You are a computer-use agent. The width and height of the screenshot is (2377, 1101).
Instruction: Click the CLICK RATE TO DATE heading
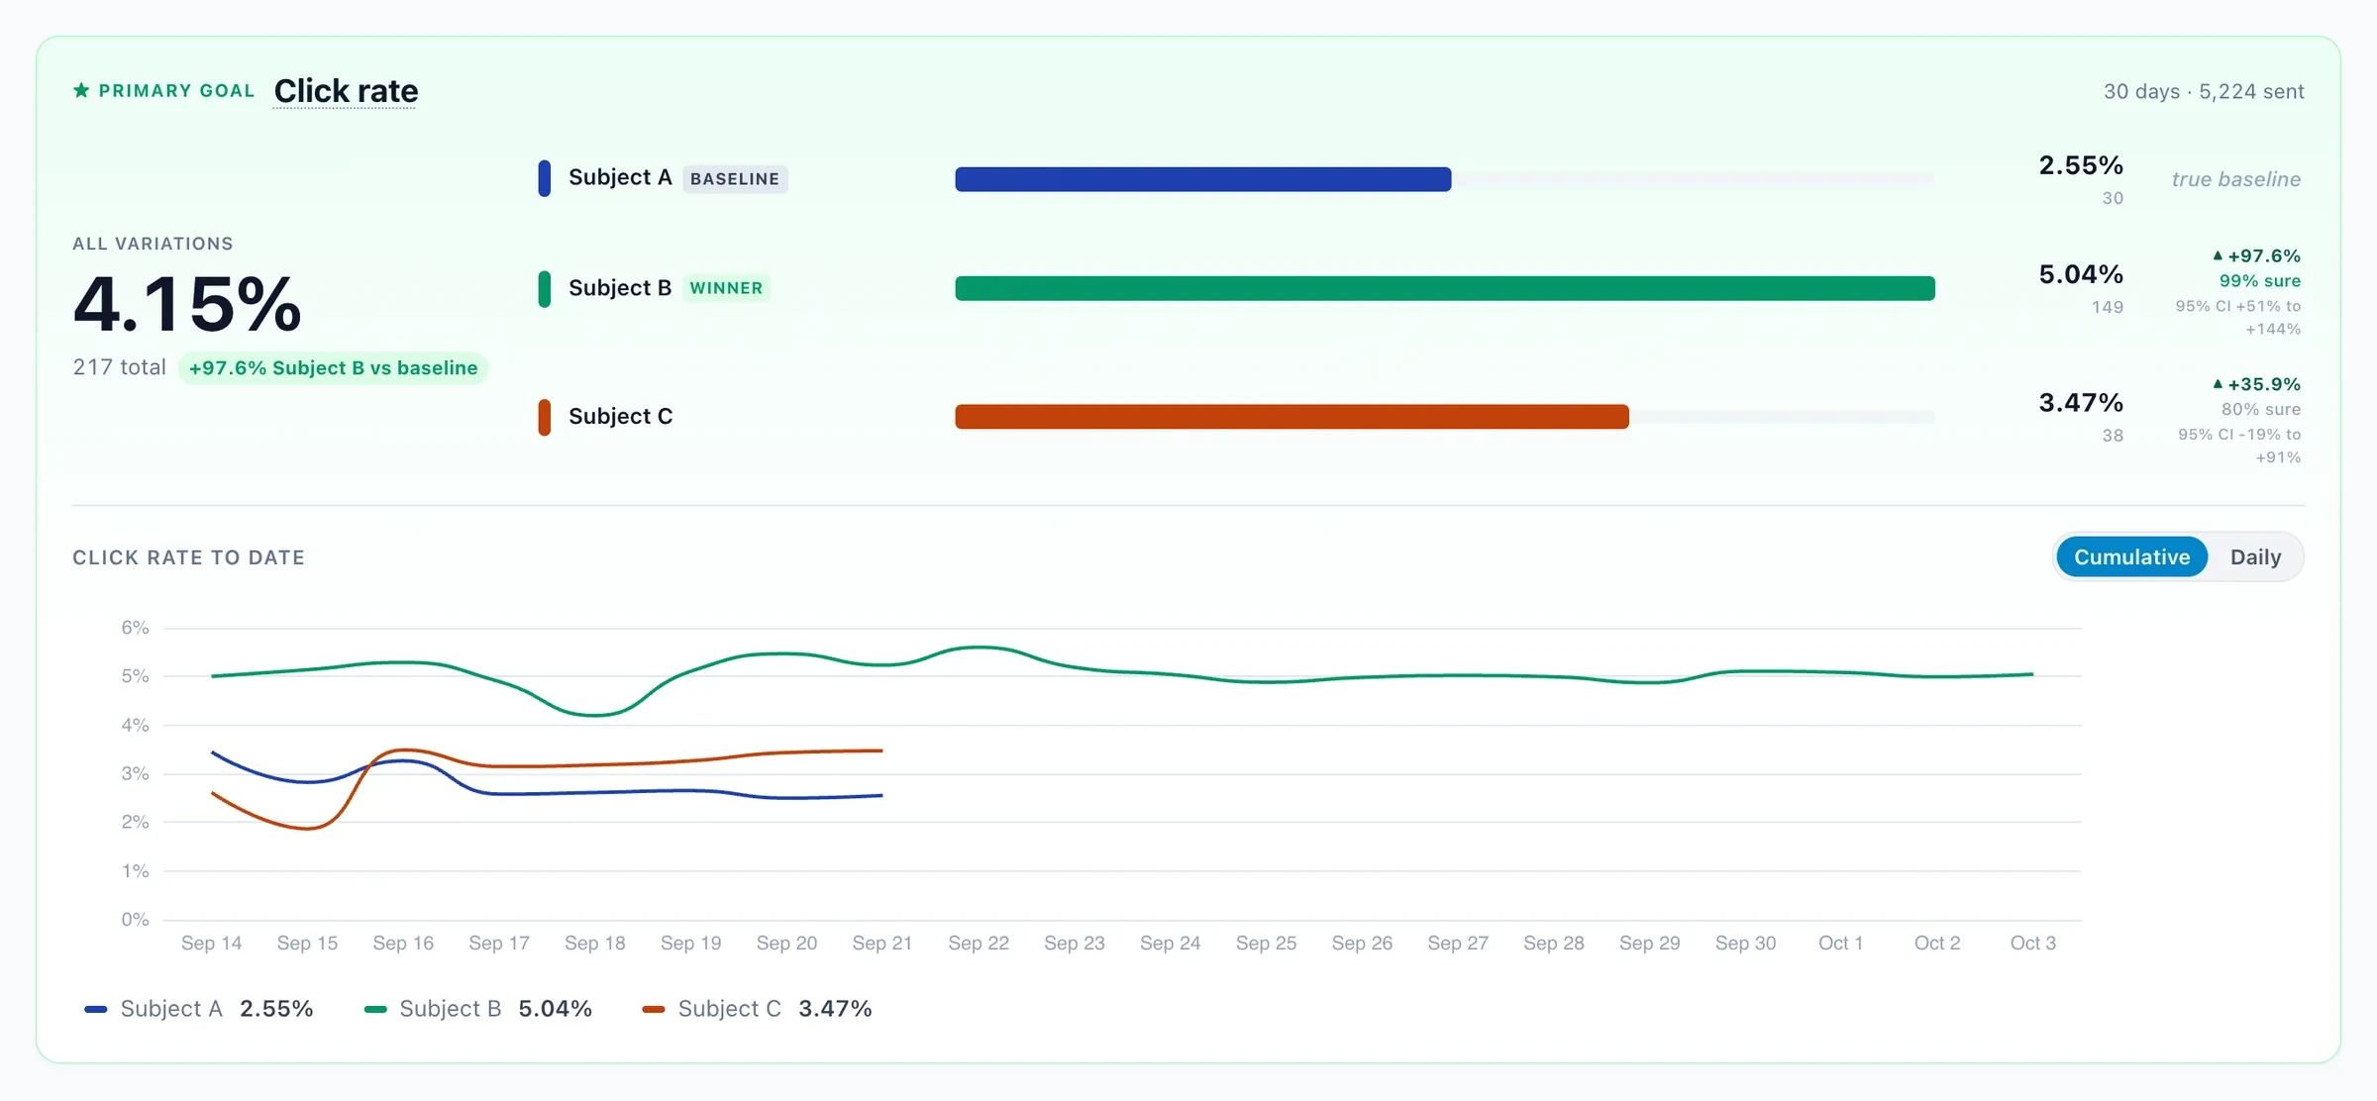(x=188, y=557)
